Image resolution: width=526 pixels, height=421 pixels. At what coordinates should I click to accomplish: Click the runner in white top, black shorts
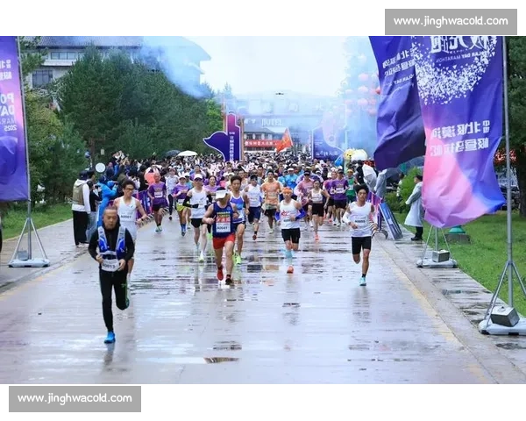pos(289,224)
